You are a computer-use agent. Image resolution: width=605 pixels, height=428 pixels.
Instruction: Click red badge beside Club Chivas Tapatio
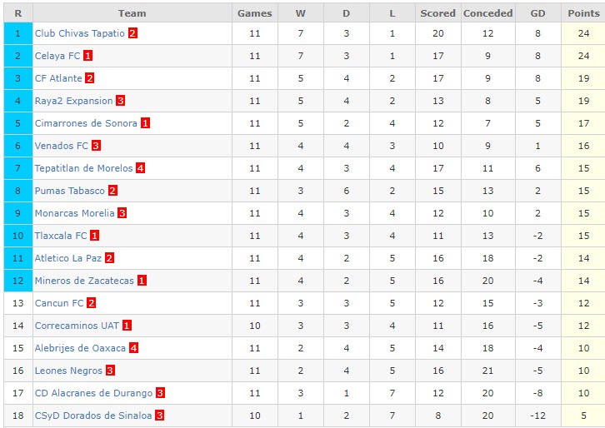pos(132,33)
